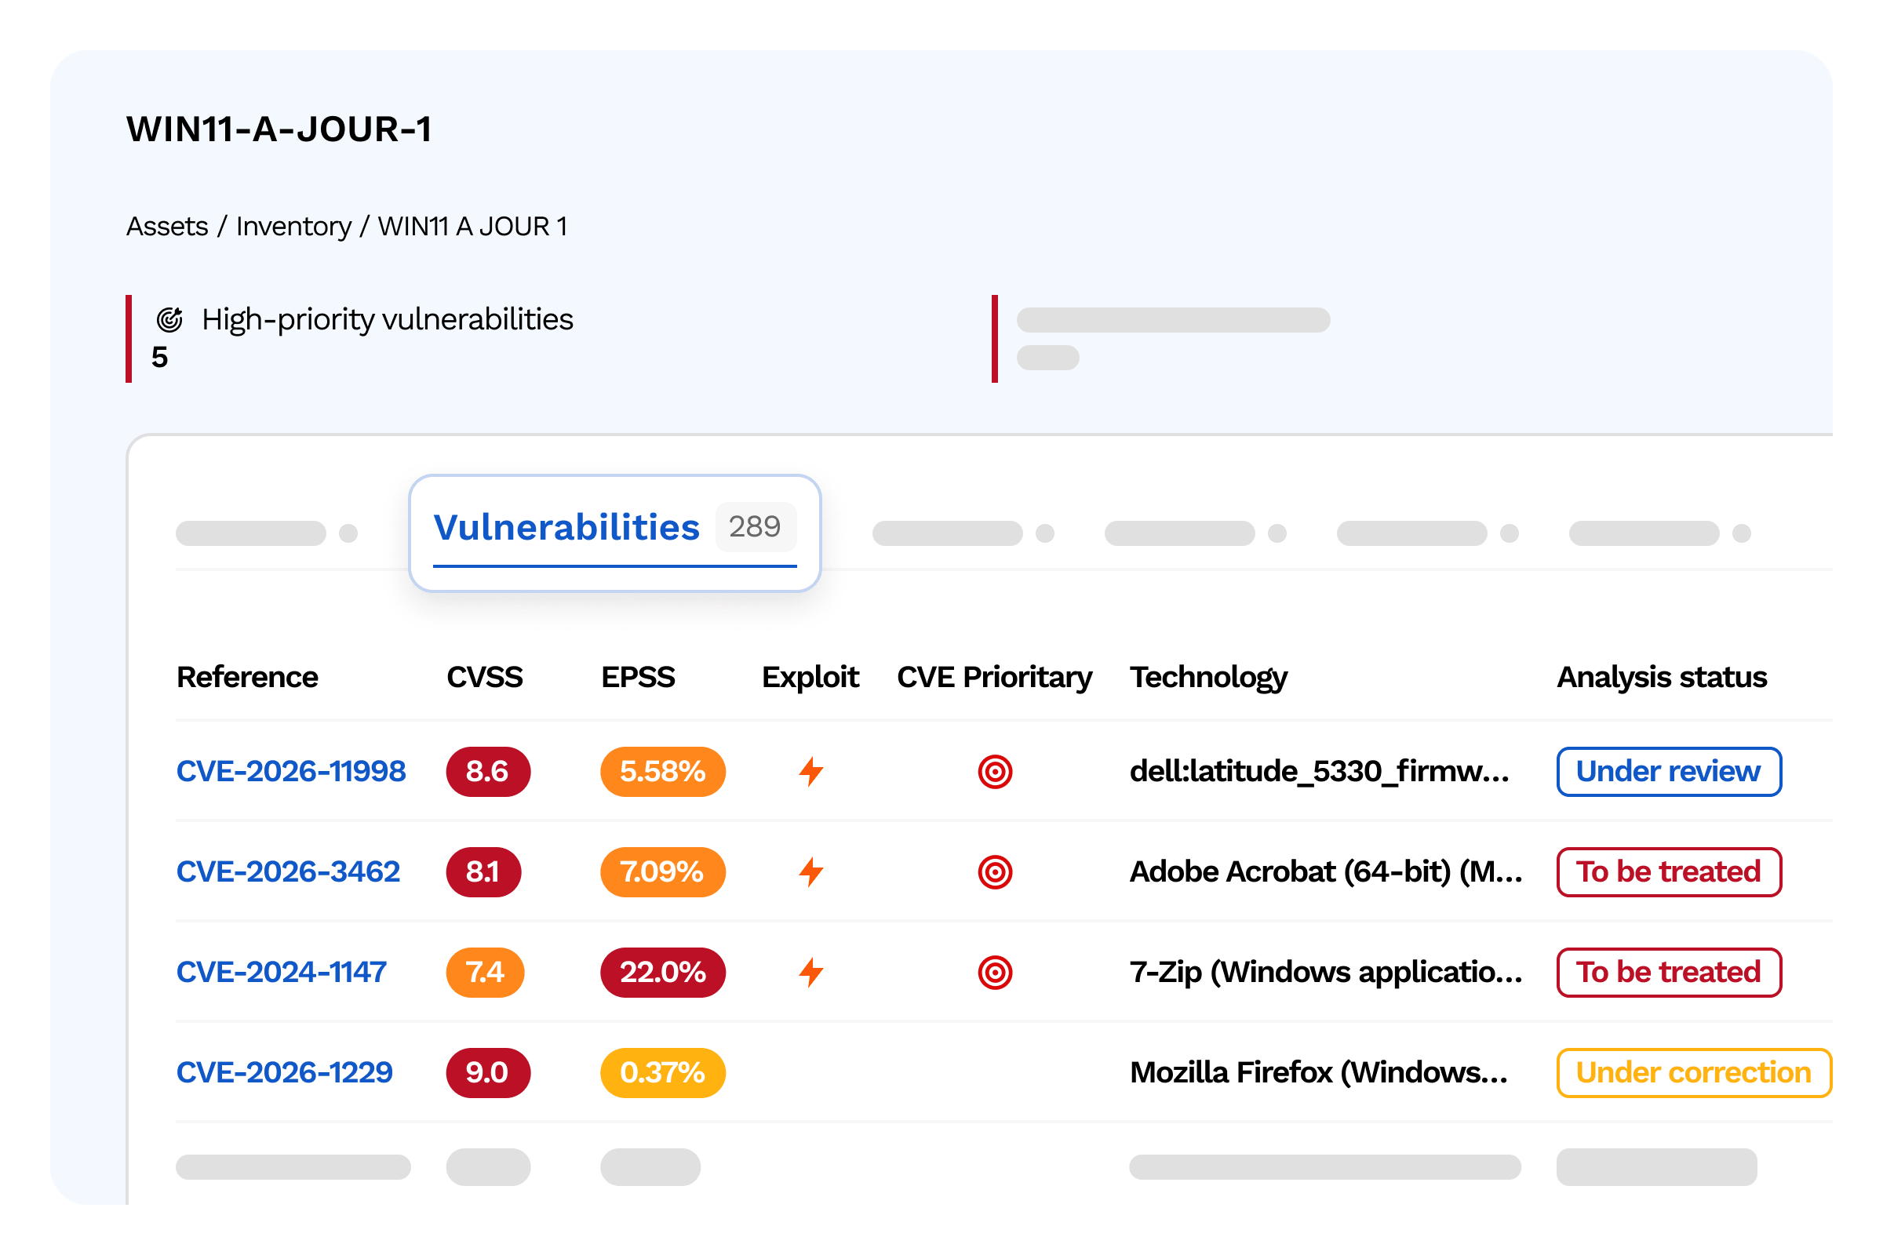The height and width of the screenshot is (1255, 1883).
Task: Click priority target icon for CVE-2026-3462
Action: [x=995, y=871]
